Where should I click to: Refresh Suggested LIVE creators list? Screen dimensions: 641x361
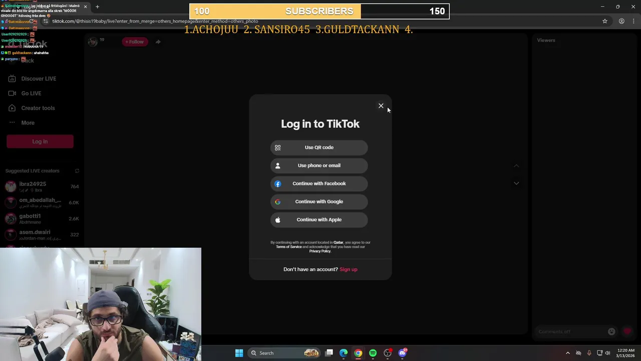(x=77, y=171)
